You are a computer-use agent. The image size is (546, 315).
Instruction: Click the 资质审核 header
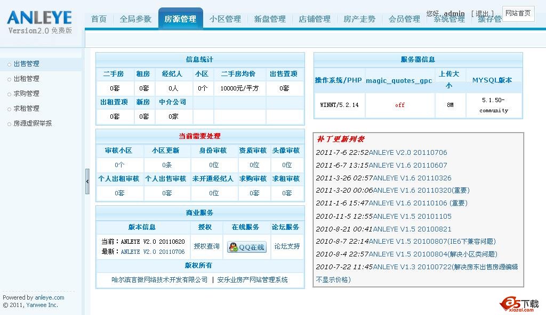[x=253, y=151]
